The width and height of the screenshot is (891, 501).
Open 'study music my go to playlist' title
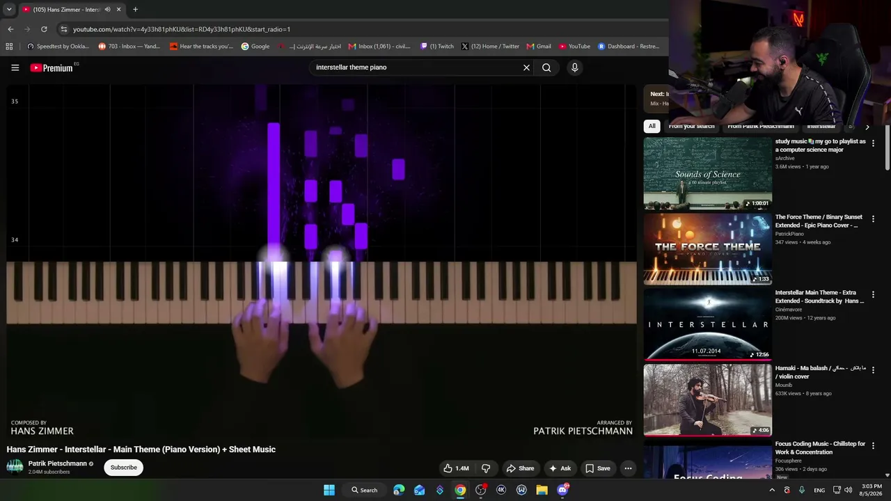point(821,145)
